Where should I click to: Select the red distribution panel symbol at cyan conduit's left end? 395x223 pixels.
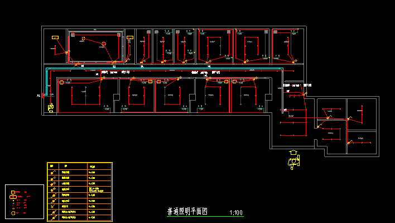tap(43, 96)
